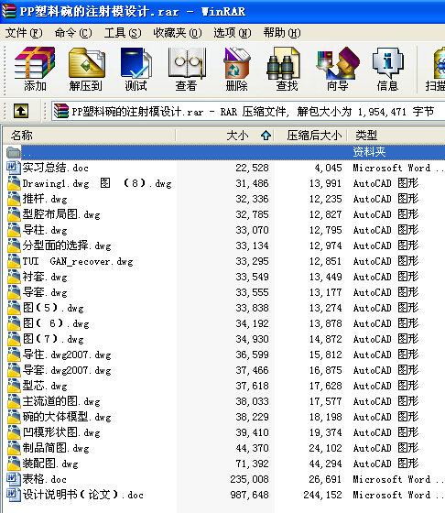Click AutoCAD icon of 凹模形状图.dwg

tap(14, 432)
